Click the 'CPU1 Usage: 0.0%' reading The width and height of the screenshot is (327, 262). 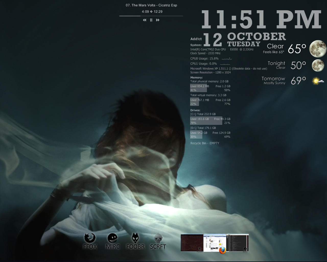click(x=204, y=64)
